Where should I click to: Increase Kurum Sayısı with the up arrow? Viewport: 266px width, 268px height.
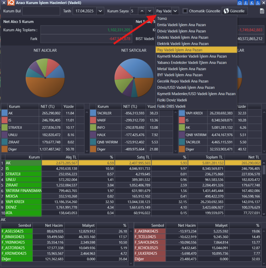[142, 11]
